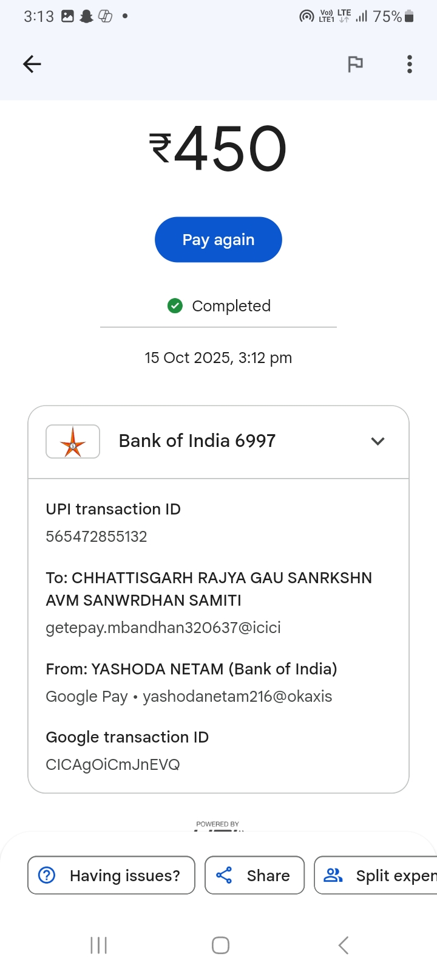
Task: Tap the sender UPI ID yashodanetam216@okaxis
Action: (x=237, y=696)
